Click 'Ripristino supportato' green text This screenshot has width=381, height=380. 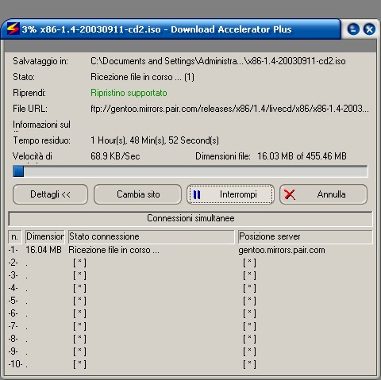point(129,93)
